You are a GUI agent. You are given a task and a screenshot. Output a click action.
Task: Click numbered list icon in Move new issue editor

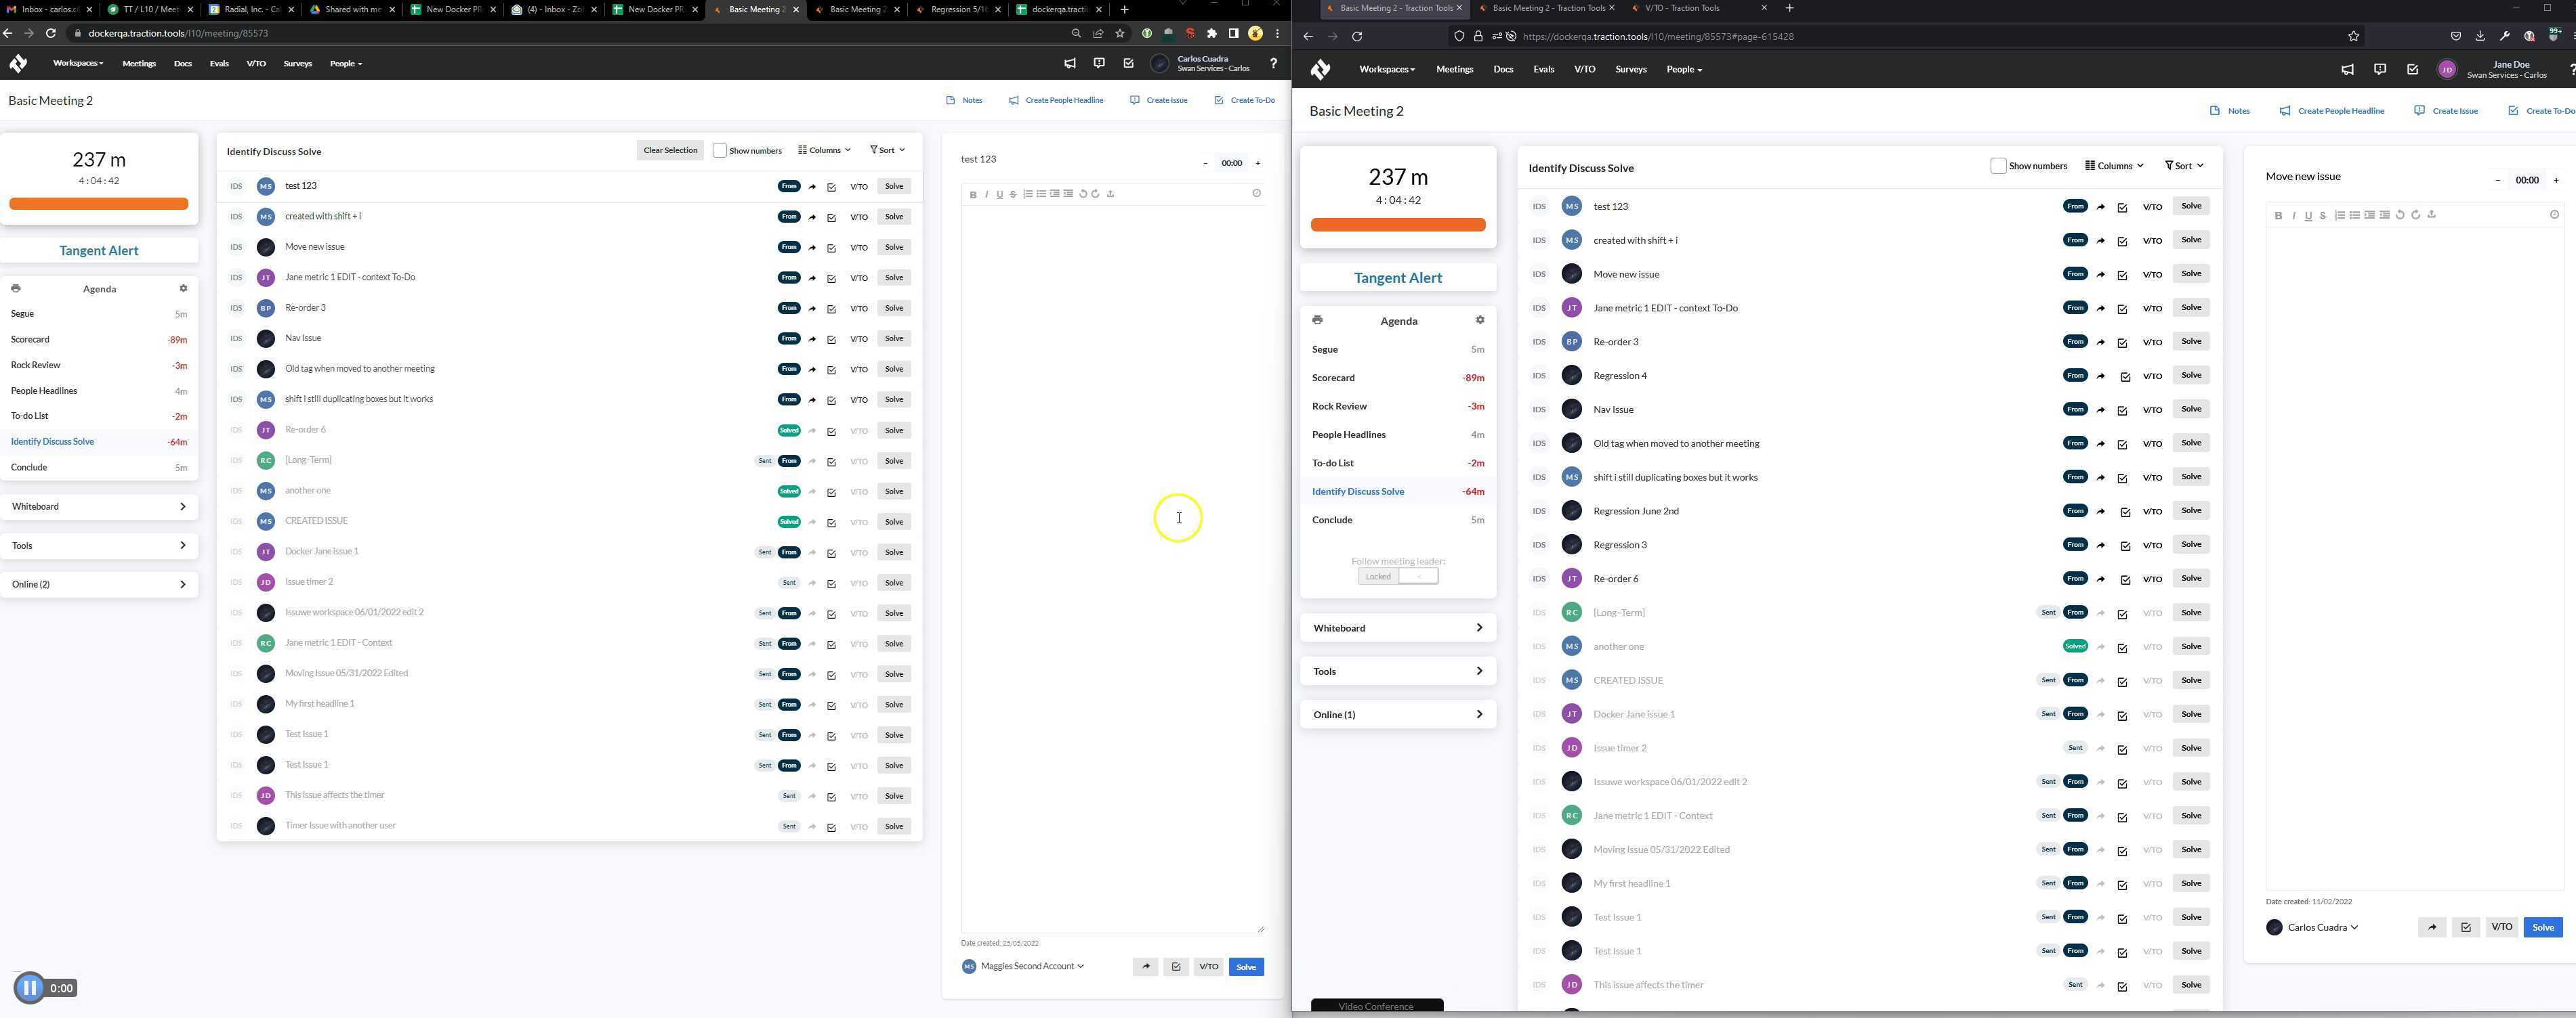coord(2340,215)
